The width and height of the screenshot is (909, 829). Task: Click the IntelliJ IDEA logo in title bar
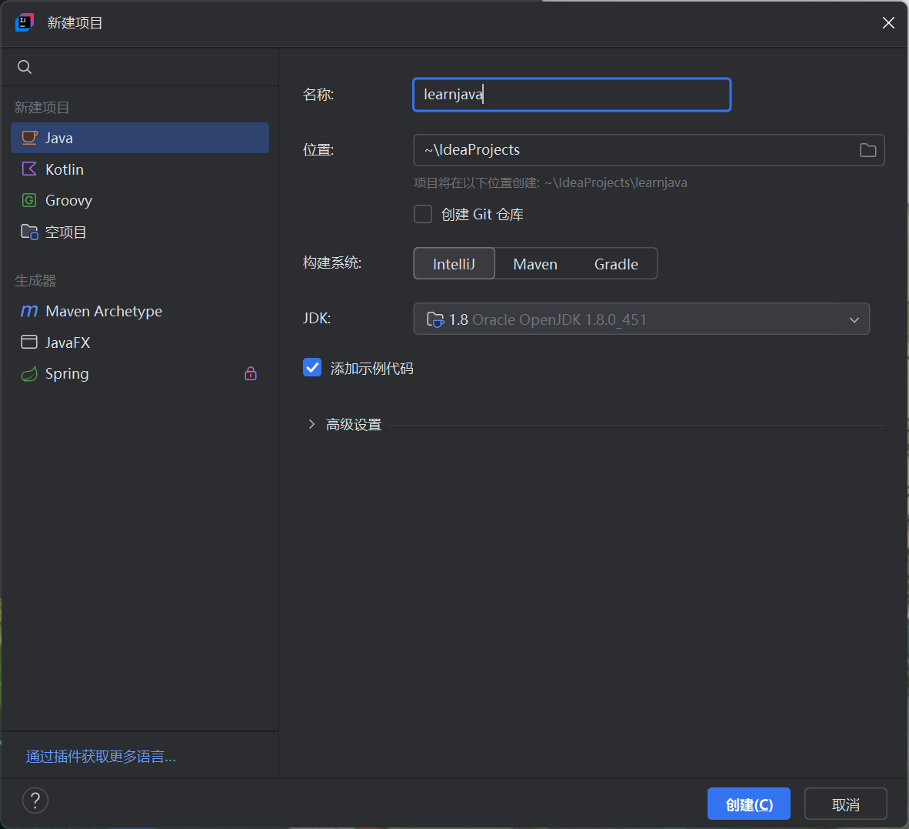pos(25,22)
